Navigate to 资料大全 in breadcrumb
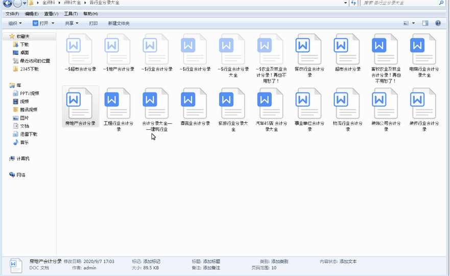The width and height of the screenshot is (450, 276). pos(72,3)
